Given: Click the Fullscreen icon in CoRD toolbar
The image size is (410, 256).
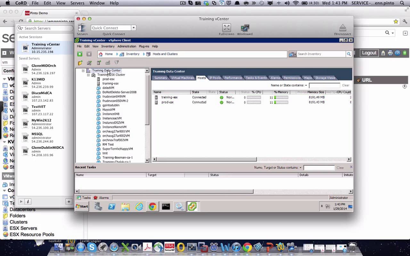Looking at the screenshot, I should pos(226,28).
